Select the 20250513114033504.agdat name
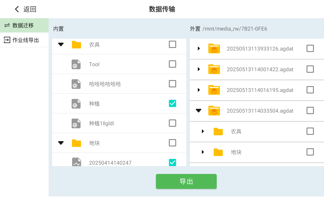This screenshot has width=324, height=202. tap(260, 111)
